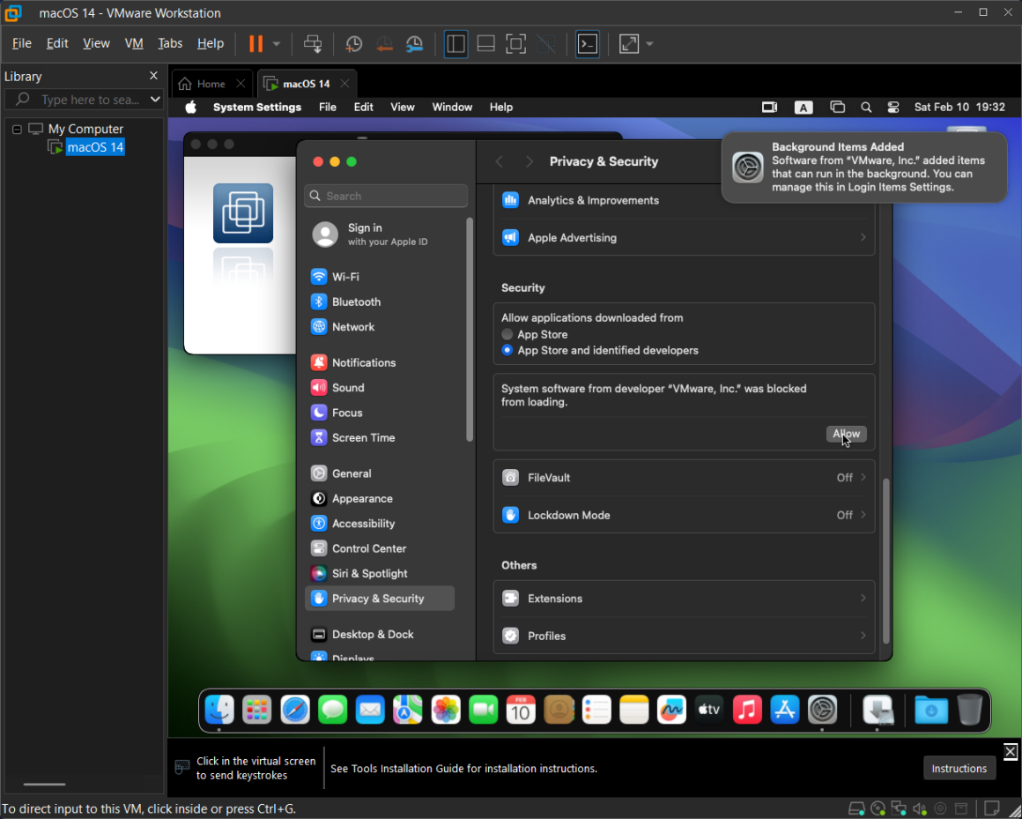This screenshot has width=1022, height=819.
Task: Open the macOS Window menu
Action: tap(452, 107)
